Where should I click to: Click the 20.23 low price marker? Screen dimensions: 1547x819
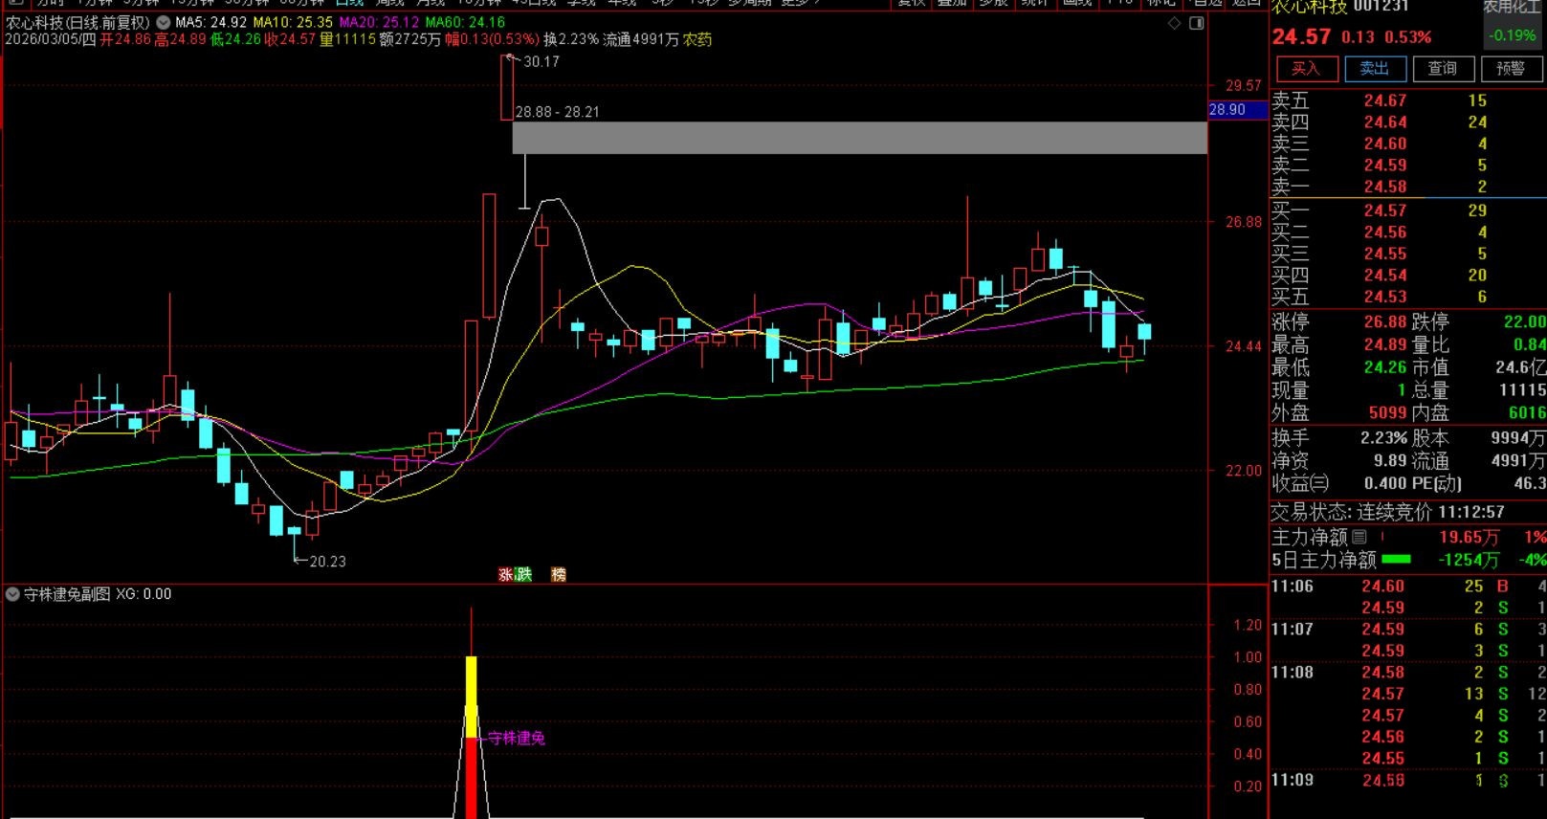point(327,562)
